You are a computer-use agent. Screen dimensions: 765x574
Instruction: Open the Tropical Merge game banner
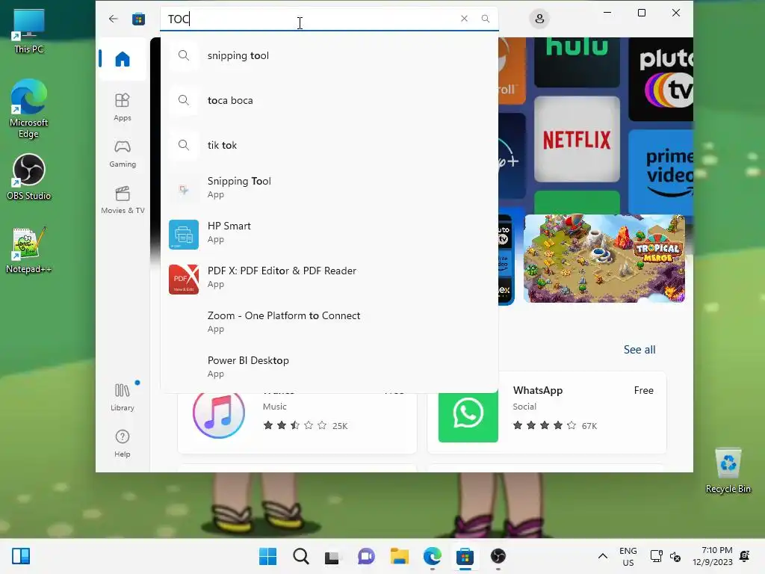[x=604, y=259]
